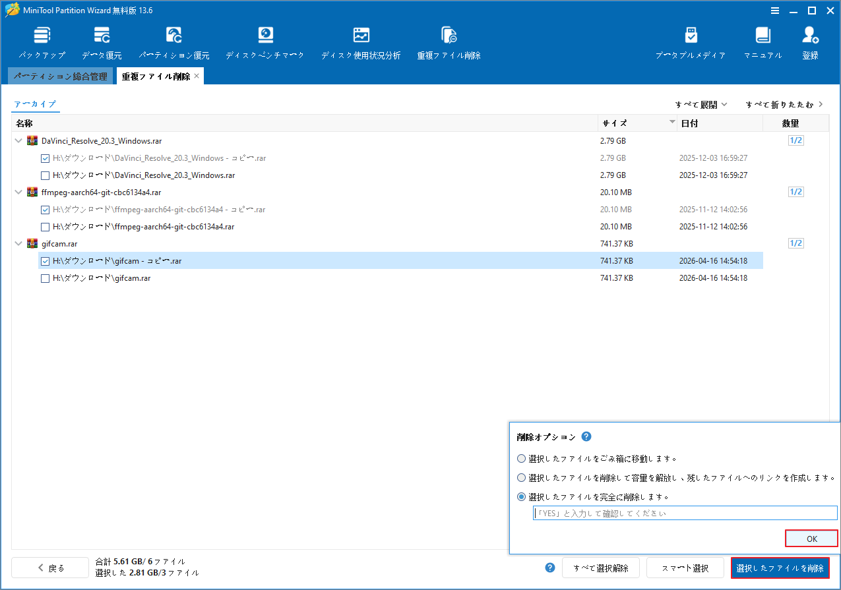Uncheck DaVinci_Resolve_20.3_Windows - コピー.rar
841x590 pixels.
click(x=46, y=158)
